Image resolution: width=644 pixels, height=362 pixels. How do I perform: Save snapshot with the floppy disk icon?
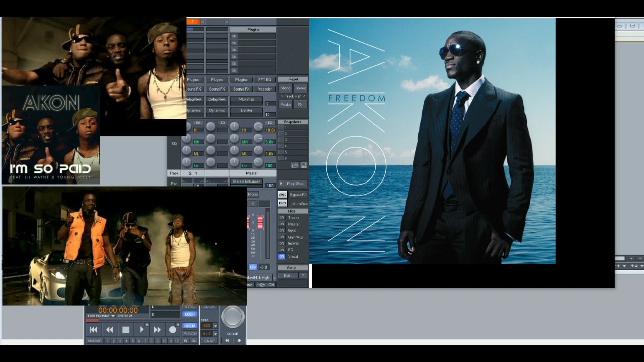click(x=304, y=165)
